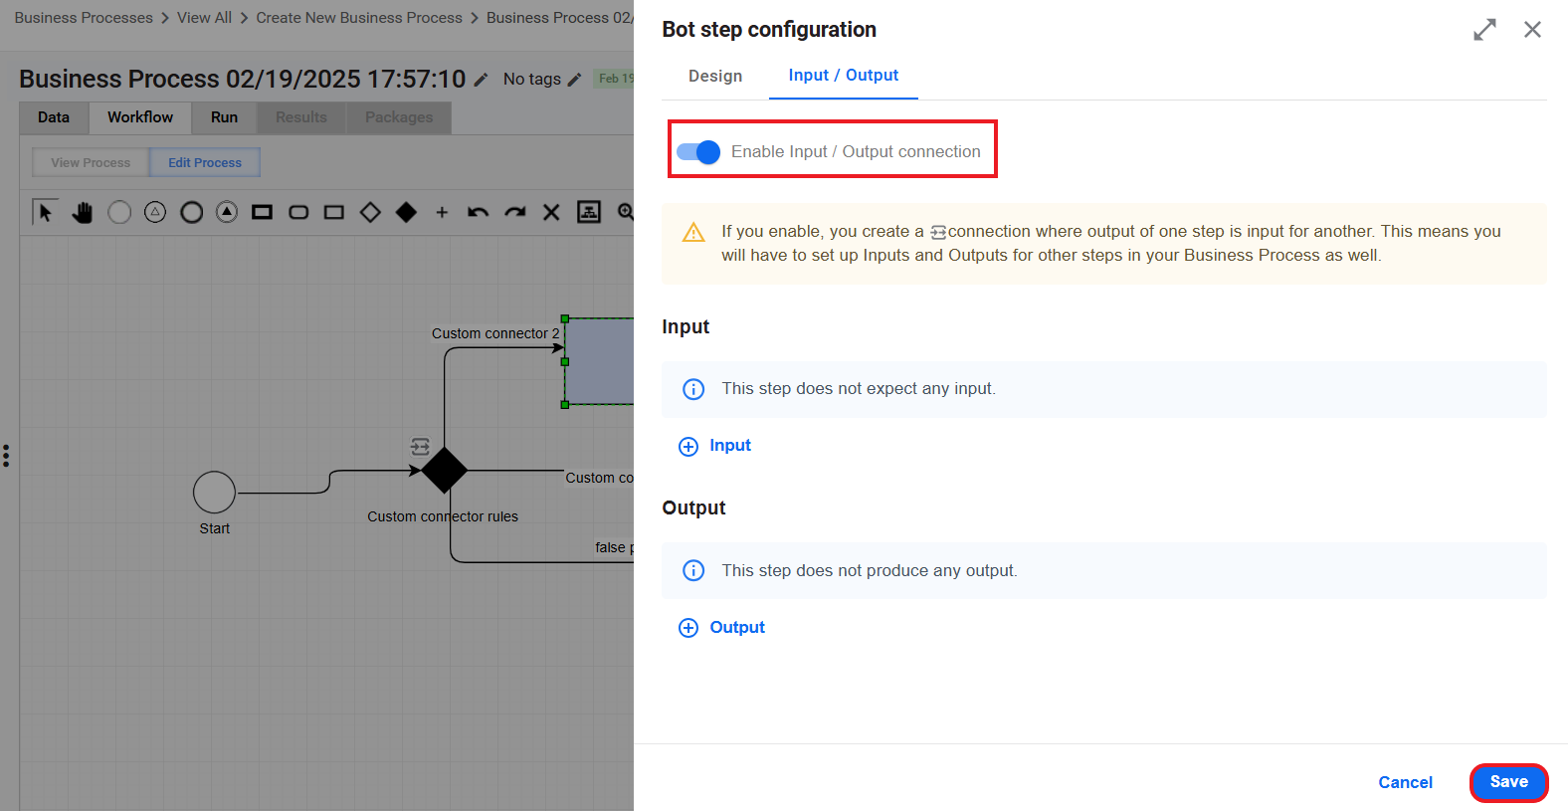The image size is (1568, 811).
Task: Click the 'No tags' text
Action: click(x=532, y=80)
